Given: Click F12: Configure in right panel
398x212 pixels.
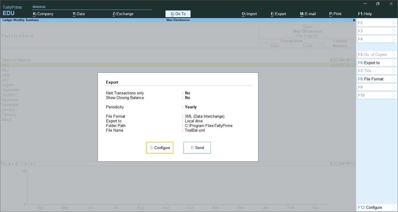Looking at the screenshot, I should click(375, 208).
